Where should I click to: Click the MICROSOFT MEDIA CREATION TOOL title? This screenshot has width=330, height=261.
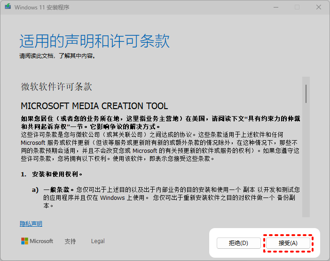pyautogui.click(x=94, y=106)
